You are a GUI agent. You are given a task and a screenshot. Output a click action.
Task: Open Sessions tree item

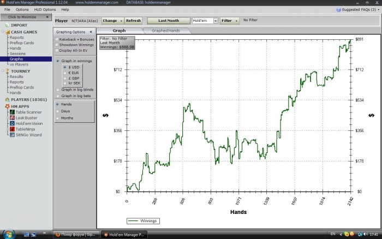click(17, 53)
